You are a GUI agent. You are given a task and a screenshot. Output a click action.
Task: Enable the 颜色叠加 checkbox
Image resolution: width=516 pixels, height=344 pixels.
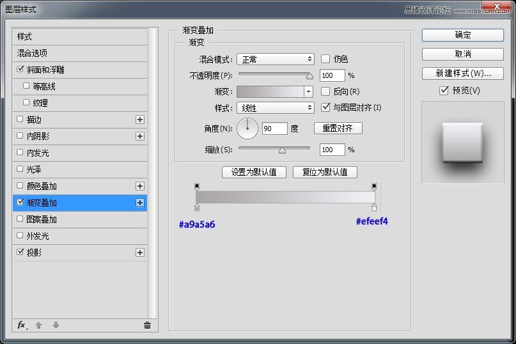(20, 185)
